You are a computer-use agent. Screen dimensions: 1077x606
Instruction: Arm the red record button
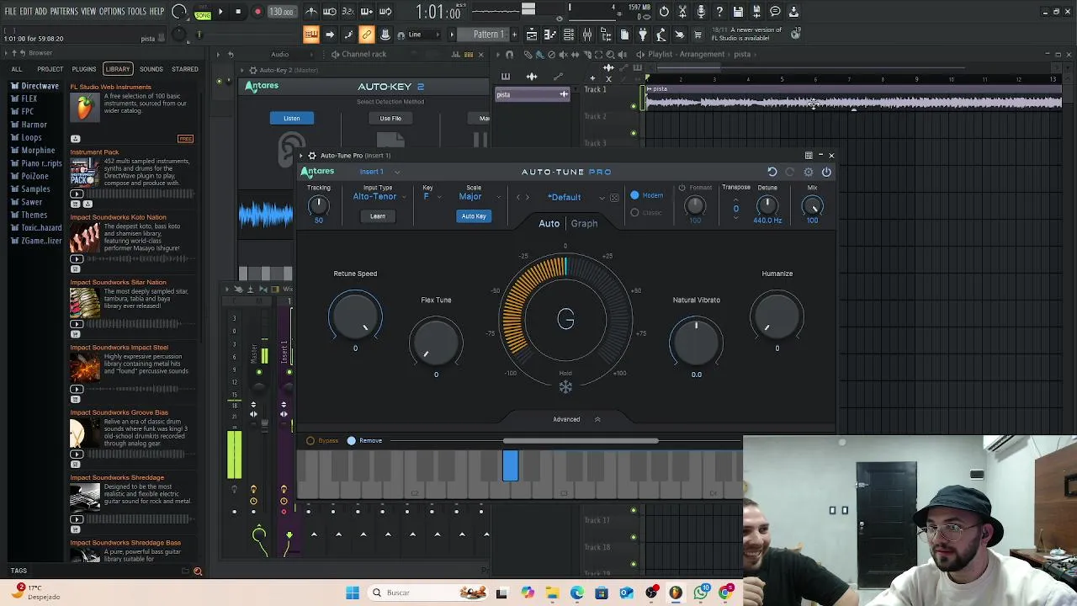click(x=257, y=12)
